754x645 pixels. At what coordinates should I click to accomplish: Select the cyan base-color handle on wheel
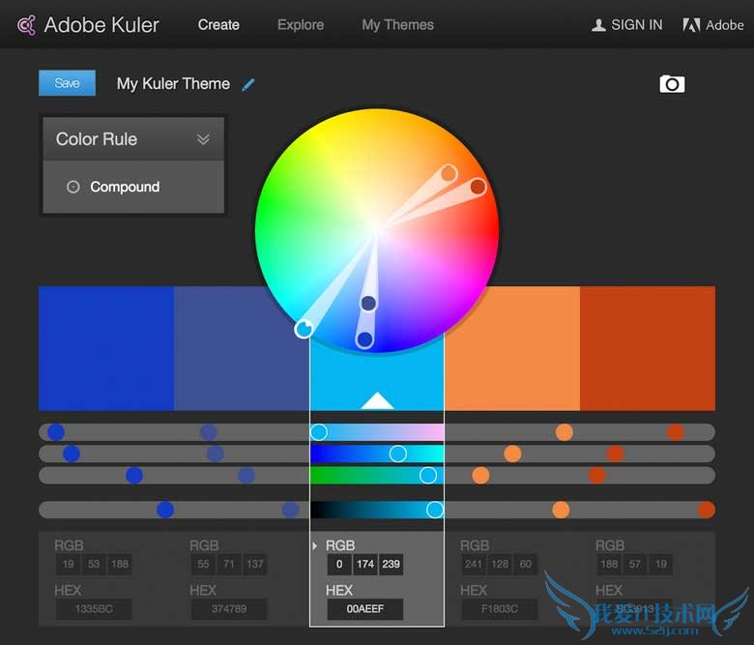pyautogui.click(x=304, y=329)
